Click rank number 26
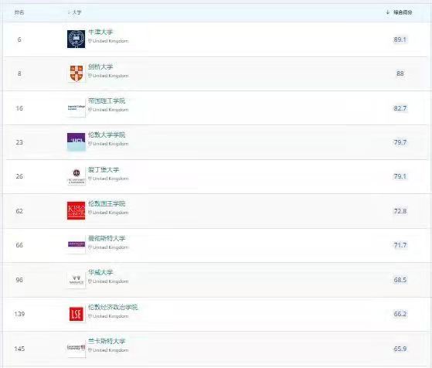Image resolution: width=432 pixels, height=368 pixels. click(x=19, y=176)
